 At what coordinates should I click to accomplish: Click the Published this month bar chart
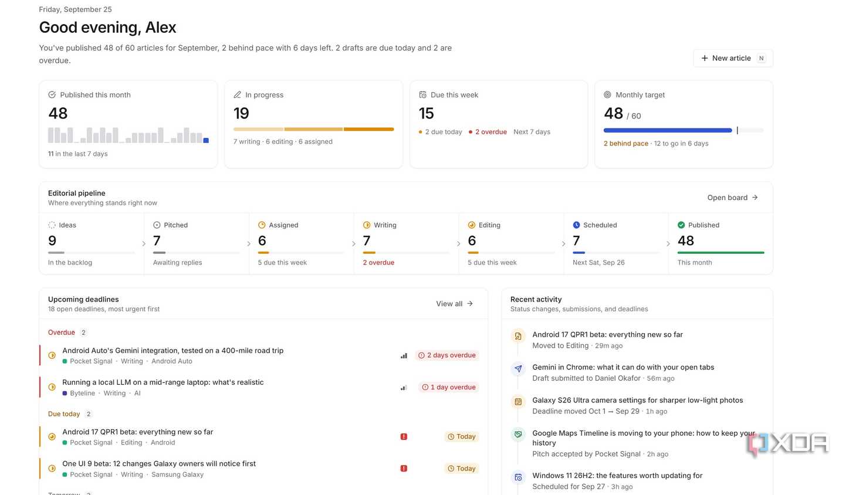128,135
